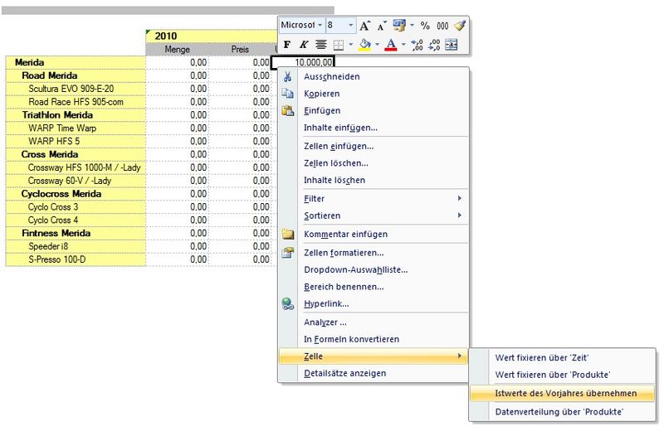This screenshot has height=431, width=664.
Task: Activate the Format Painter brush
Action: pyautogui.click(x=460, y=26)
